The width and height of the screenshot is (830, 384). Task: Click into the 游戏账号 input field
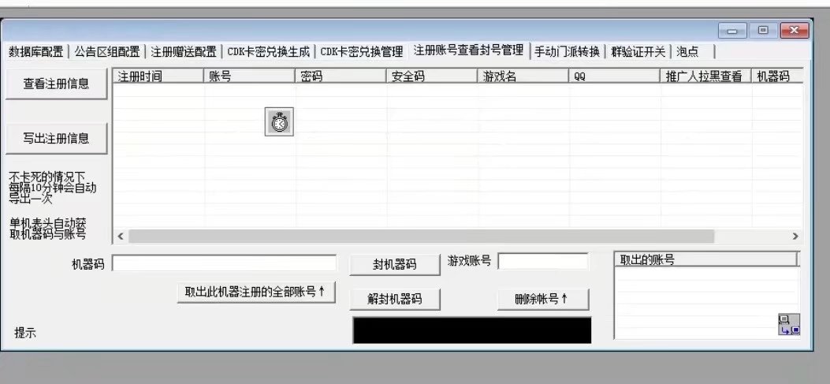(543, 261)
